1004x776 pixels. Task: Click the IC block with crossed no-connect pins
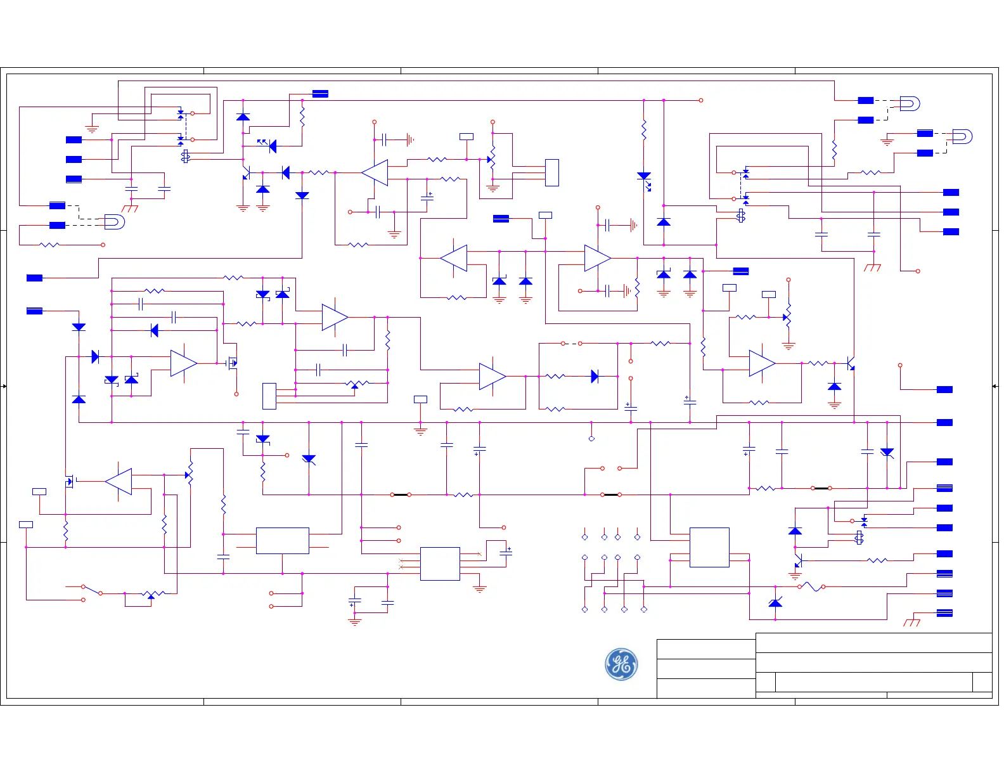pyautogui.click(x=440, y=564)
